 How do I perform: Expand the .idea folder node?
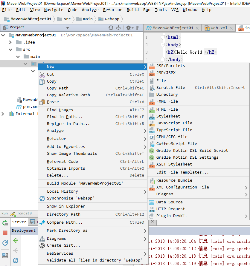tap(10, 42)
